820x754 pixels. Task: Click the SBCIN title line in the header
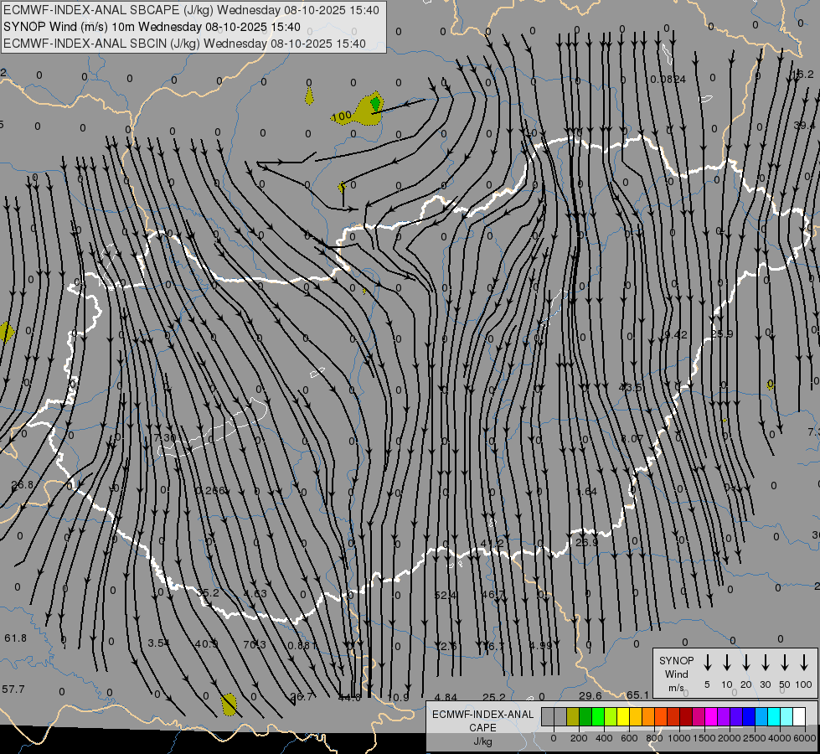184,44
